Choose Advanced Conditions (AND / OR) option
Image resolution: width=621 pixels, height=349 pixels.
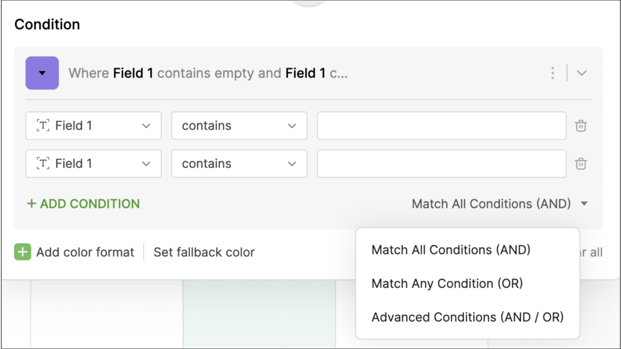467,317
